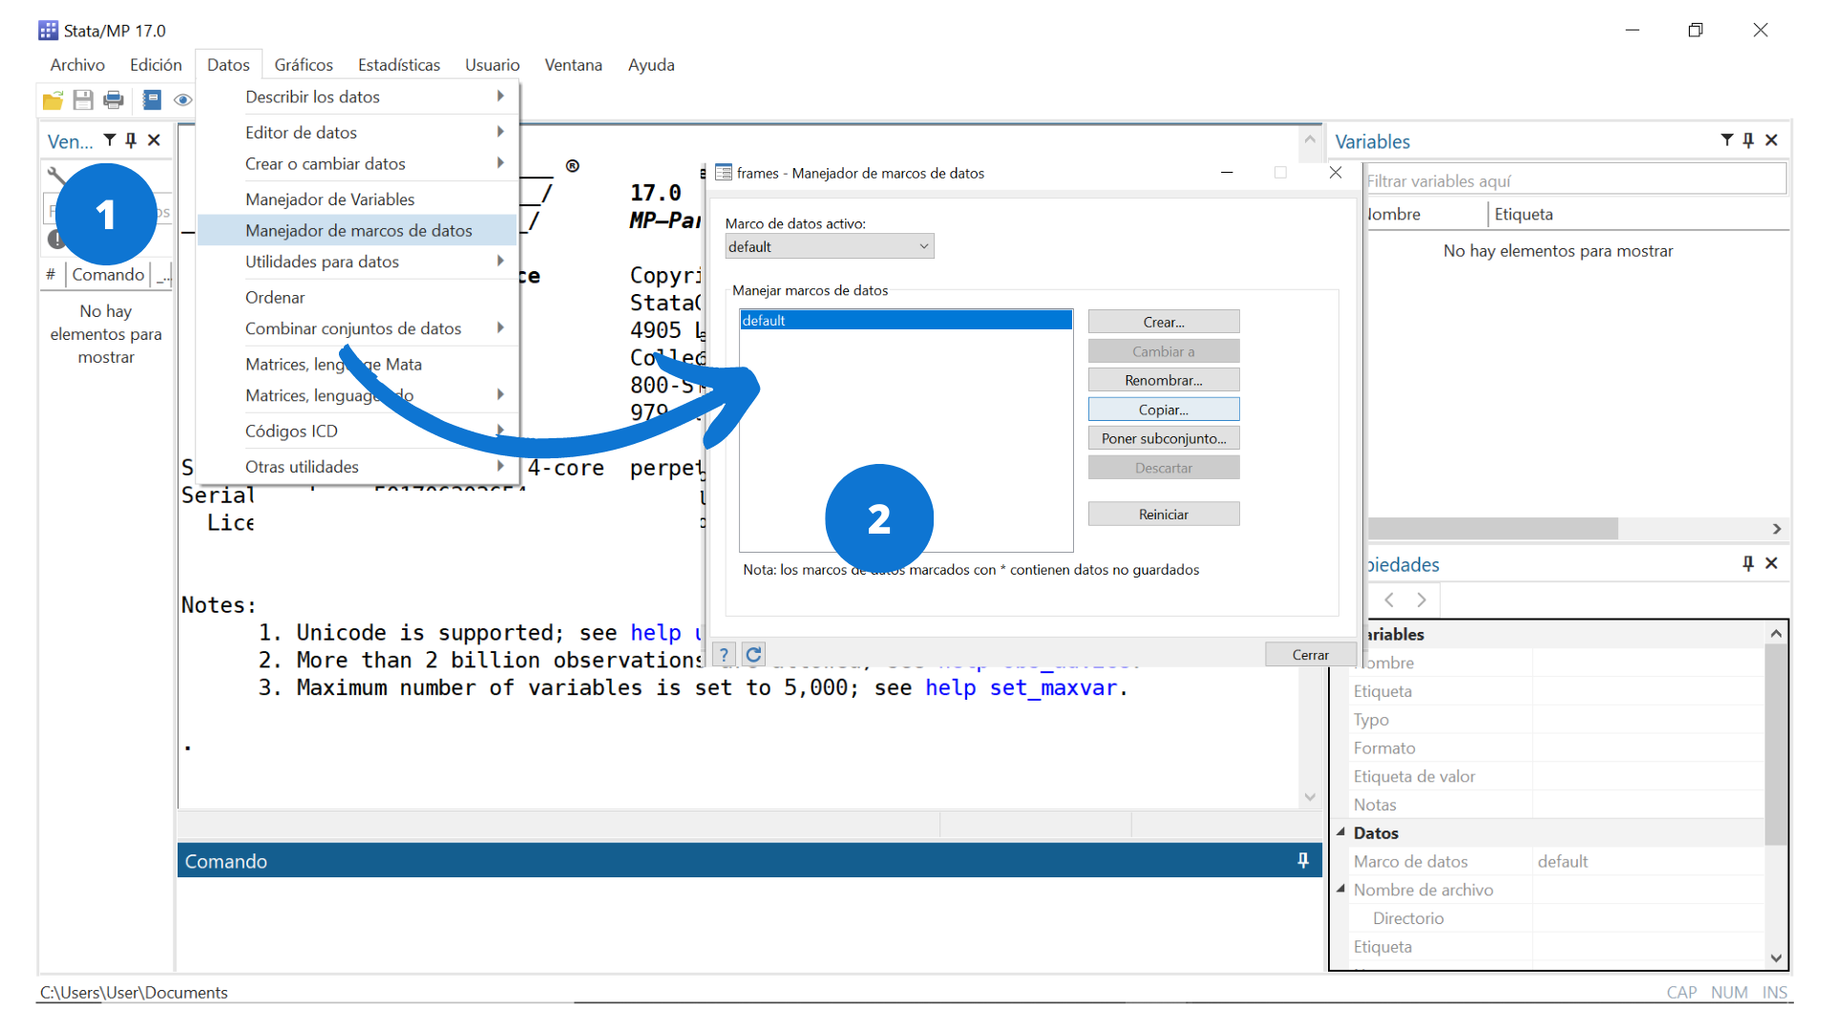
Task: Select the 'default' frame in the list
Action: point(906,320)
